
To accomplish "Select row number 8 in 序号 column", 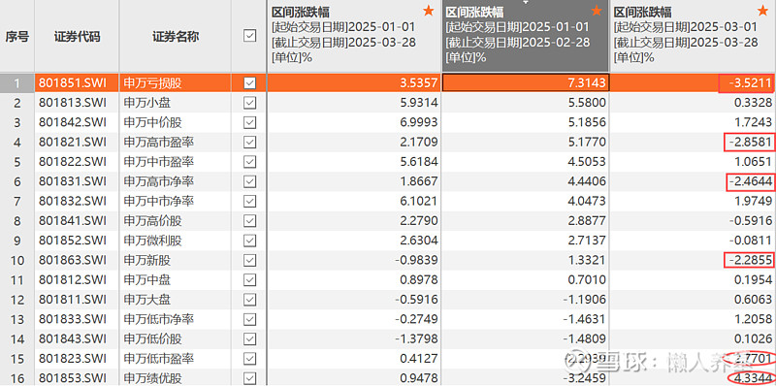I will tap(16, 221).
